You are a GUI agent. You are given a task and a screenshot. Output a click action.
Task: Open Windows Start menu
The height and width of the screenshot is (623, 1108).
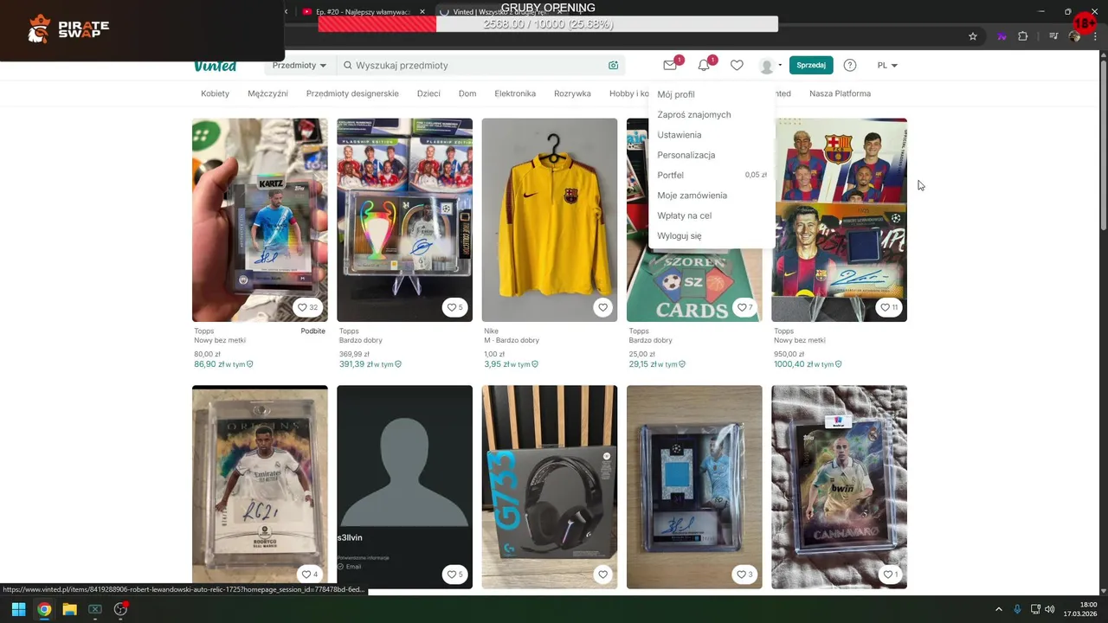[18, 609]
